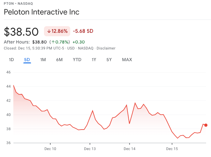This screenshot has width=211, height=157.
Task: Open the Disclaimer link
Action: point(106,48)
